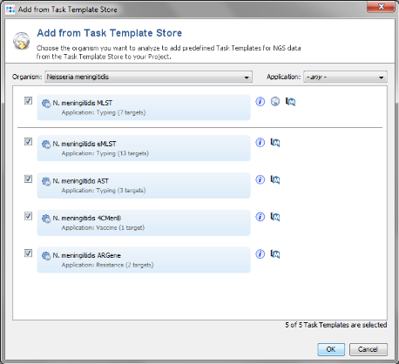Open documentation book icon for ARGene template
399x364 pixels.
tap(275, 254)
